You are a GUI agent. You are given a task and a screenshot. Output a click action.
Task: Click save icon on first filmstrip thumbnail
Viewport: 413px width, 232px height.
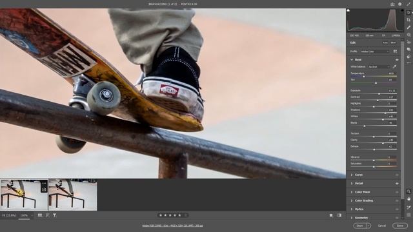click(x=44, y=189)
